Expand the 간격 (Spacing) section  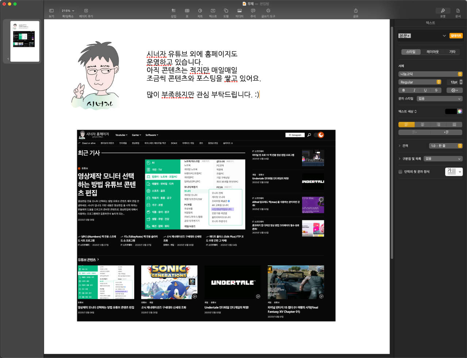tap(400, 146)
